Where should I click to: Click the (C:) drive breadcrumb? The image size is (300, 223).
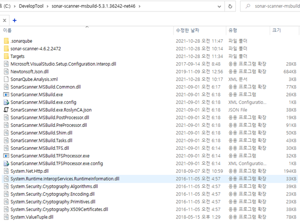(x=6, y=6)
